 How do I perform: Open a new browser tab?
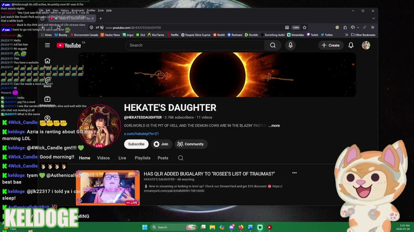(x=100, y=19)
